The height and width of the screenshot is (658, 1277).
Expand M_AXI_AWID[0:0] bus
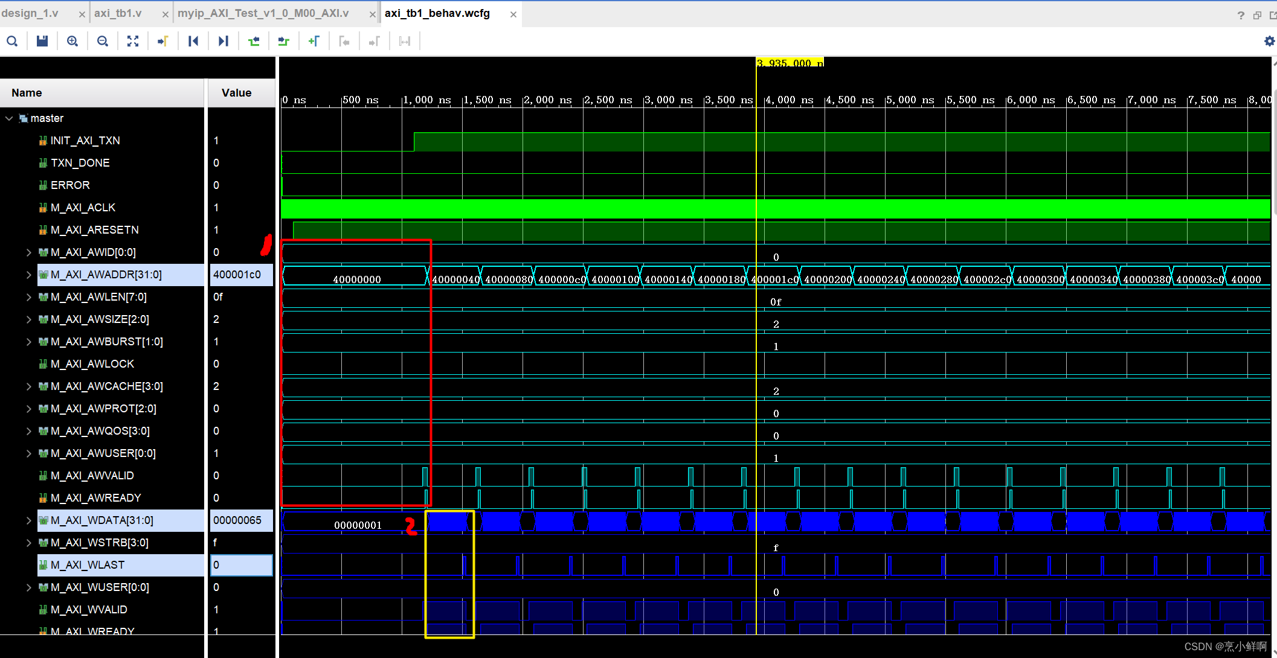(28, 252)
